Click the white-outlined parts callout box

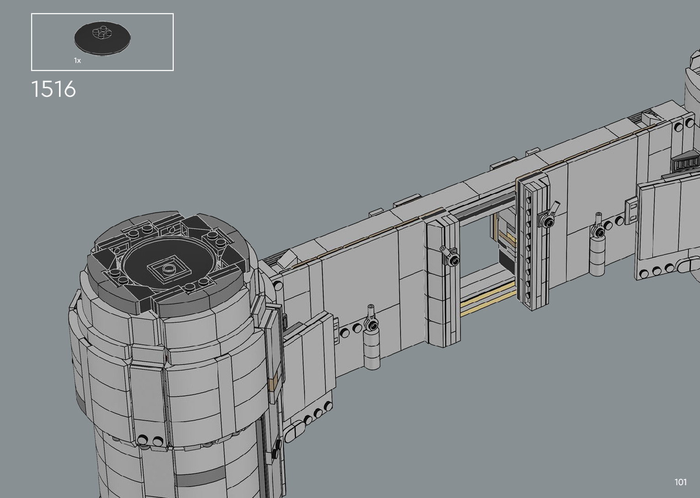[102, 42]
